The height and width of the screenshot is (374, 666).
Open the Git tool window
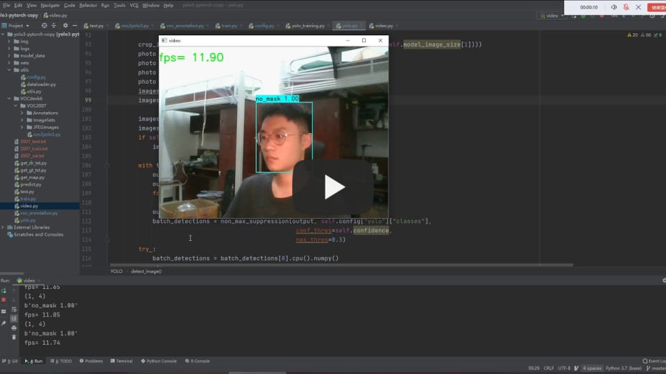click(10, 362)
